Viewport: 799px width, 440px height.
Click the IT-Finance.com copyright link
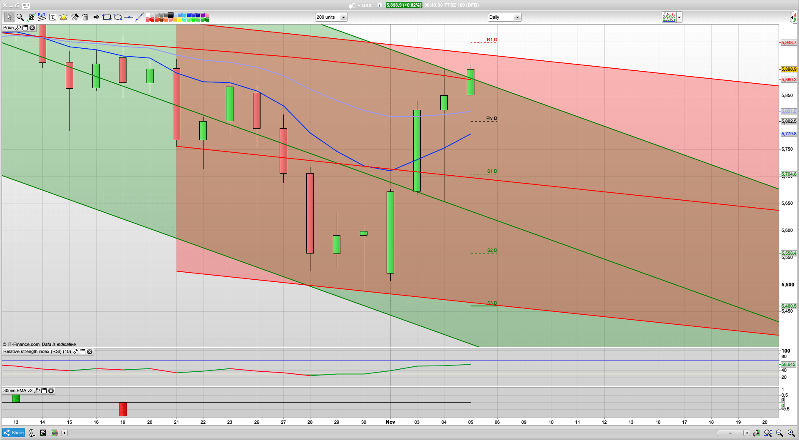tap(21, 344)
